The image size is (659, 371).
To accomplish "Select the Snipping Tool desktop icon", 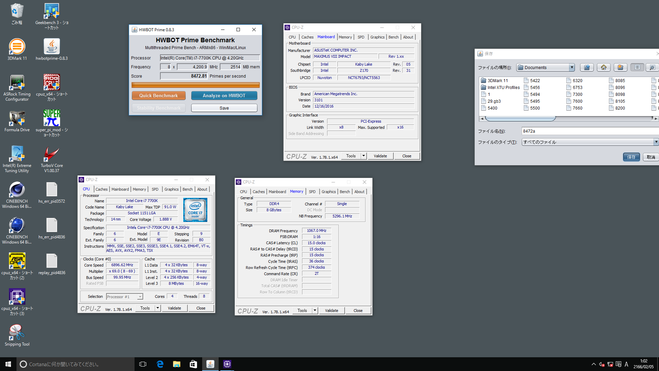I will tap(17, 336).
